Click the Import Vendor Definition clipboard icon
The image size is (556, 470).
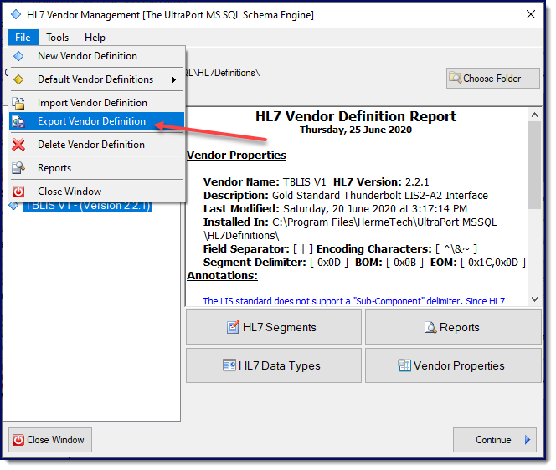click(18, 103)
